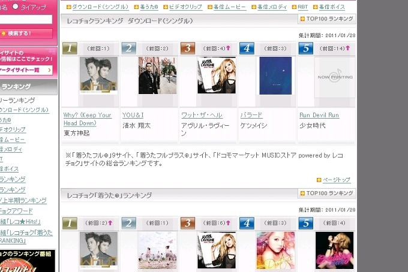
Task: Click the up arrow beside (前回:2) in 着うた ranking
Action: (110, 223)
